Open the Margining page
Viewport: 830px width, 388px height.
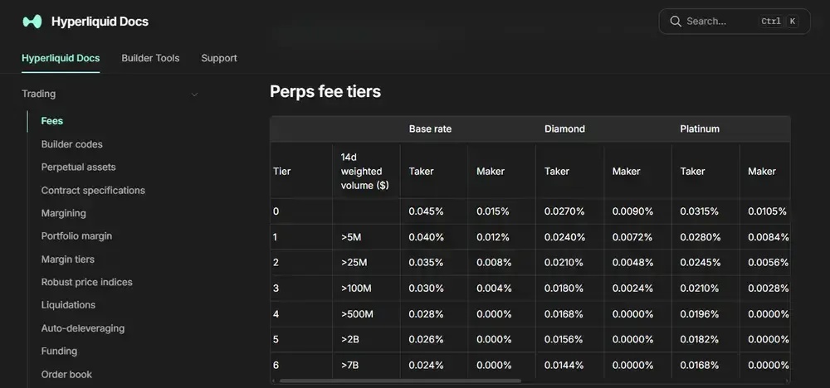(64, 213)
